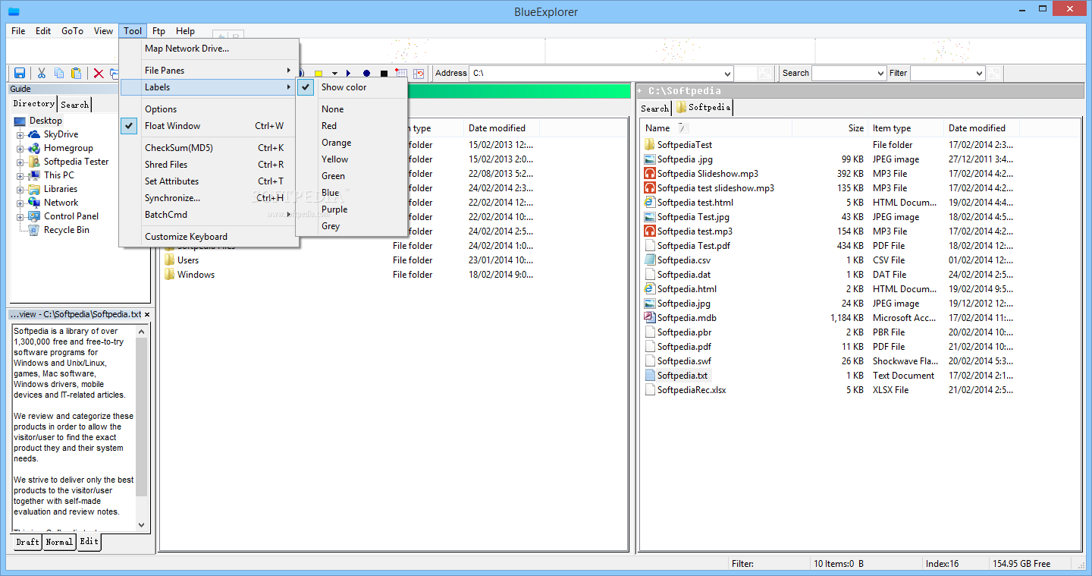
Task: Open the Address dropdown arrow
Action: tap(727, 74)
